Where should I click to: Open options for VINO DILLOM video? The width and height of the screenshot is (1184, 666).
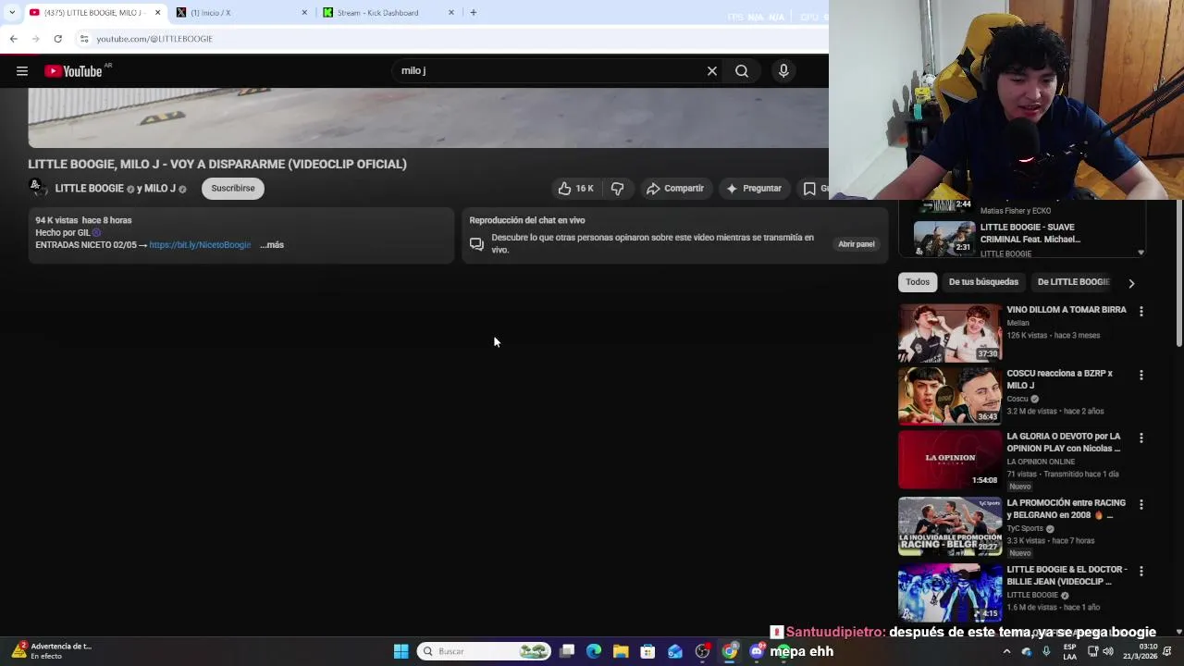(1141, 312)
